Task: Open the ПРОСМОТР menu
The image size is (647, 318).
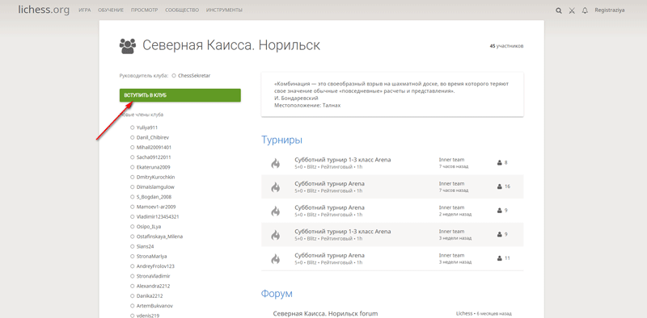Action: (x=145, y=10)
